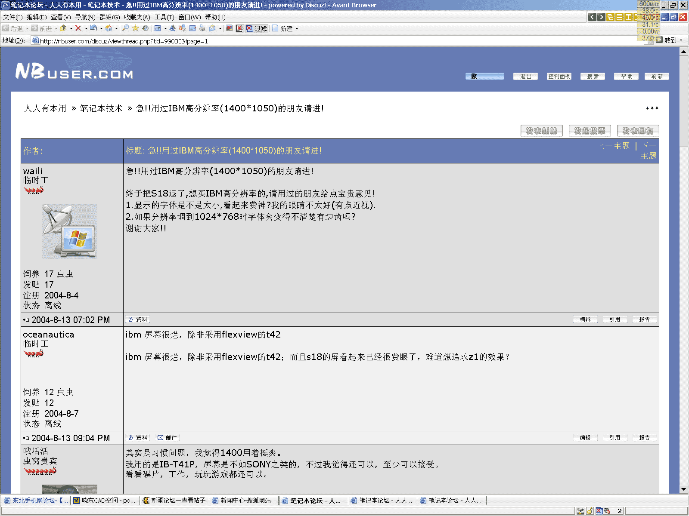Click the 帮助 help button in header
The height and width of the screenshot is (516, 689).
click(x=626, y=76)
